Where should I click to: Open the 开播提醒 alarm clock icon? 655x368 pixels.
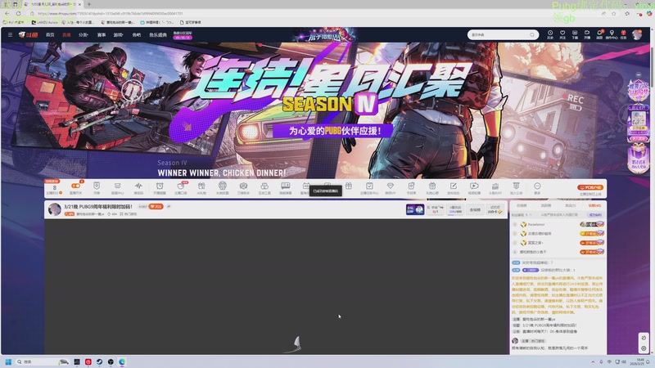(x=160, y=188)
